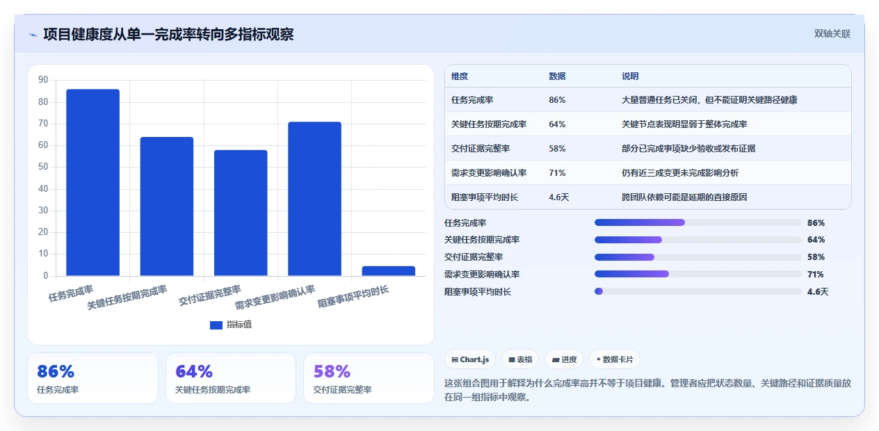879x431 pixels.
Task: Click x-axis label 阻塞事项平均时长 under the chart
Action: tap(353, 296)
